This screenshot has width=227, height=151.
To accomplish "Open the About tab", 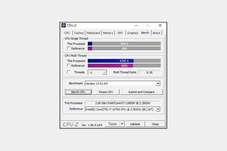I will click(x=156, y=33).
